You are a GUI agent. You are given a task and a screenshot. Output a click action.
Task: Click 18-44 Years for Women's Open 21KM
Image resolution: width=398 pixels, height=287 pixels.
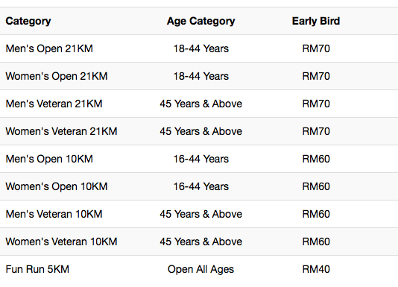point(200,76)
